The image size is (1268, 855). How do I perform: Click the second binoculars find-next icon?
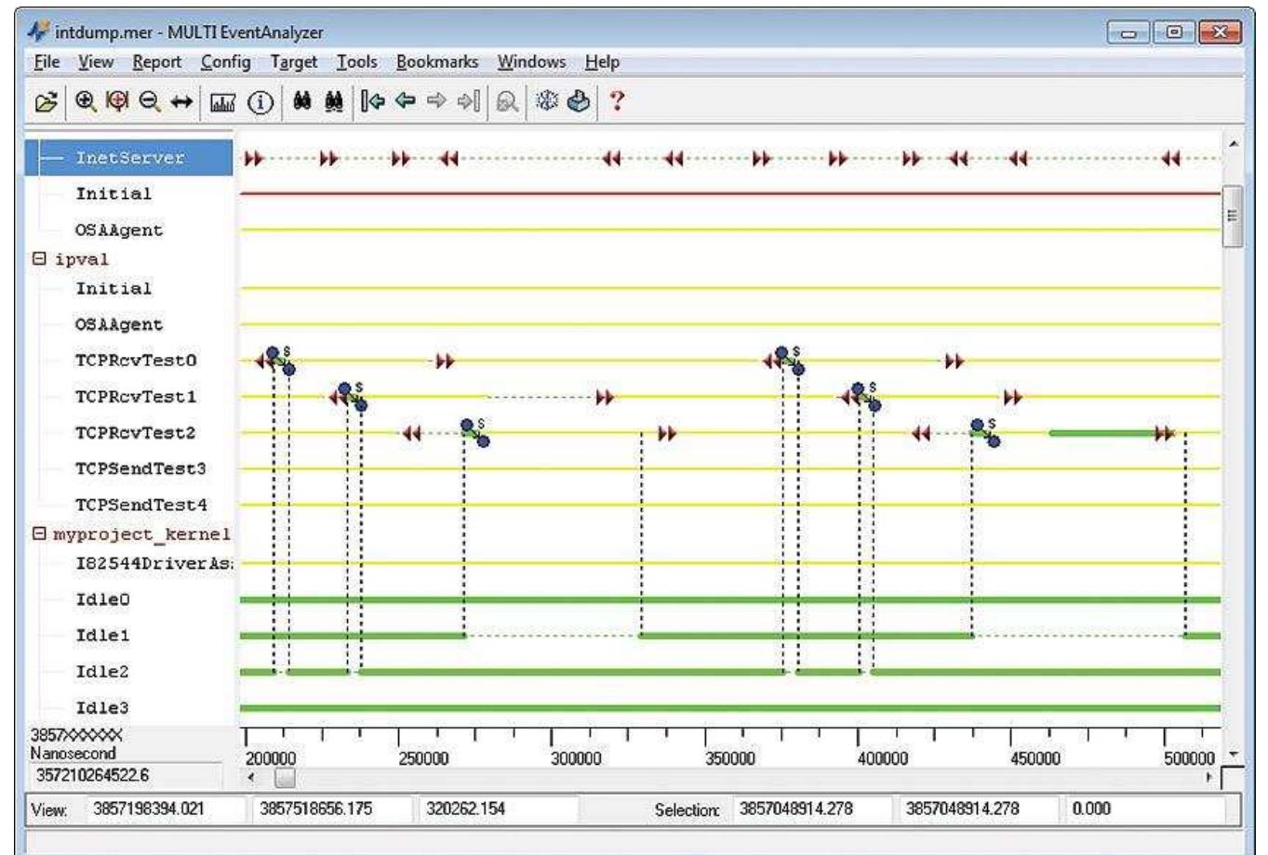point(333,102)
